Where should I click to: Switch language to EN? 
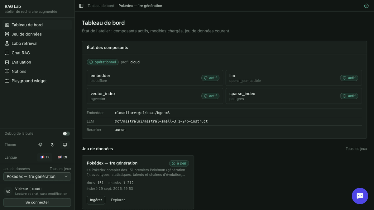[x=62, y=157]
